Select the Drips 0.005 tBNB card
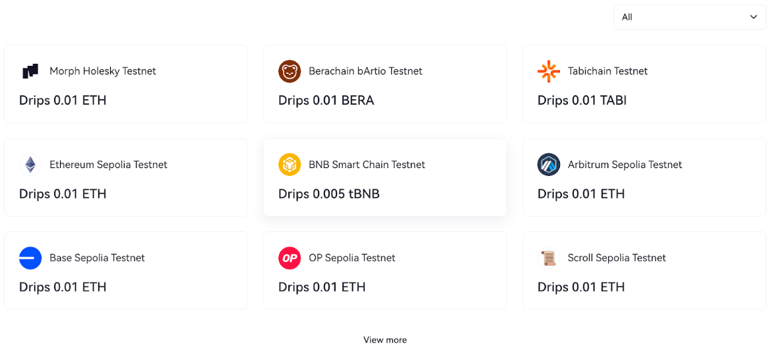The image size is (773, 352). (385, 177)
